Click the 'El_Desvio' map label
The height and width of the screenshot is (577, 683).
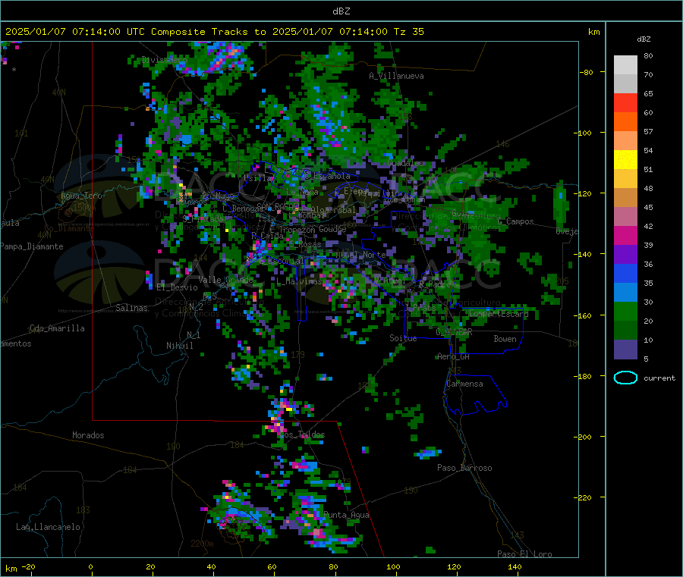click(177, 287)
